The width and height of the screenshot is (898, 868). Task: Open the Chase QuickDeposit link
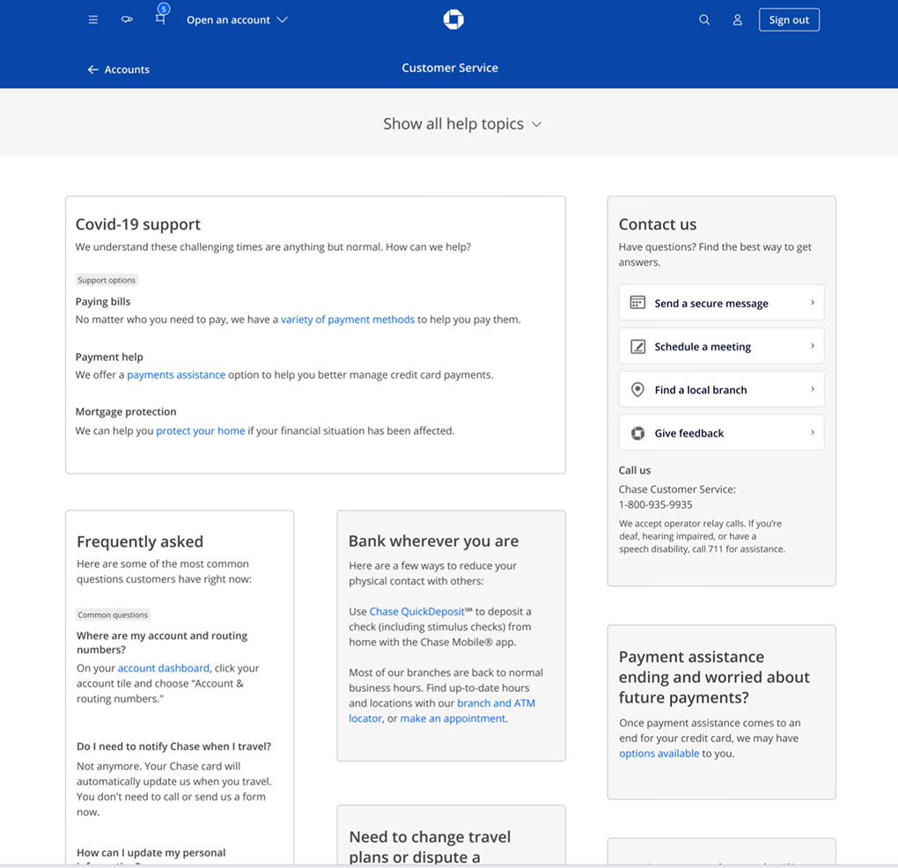[x=416, y=612]
